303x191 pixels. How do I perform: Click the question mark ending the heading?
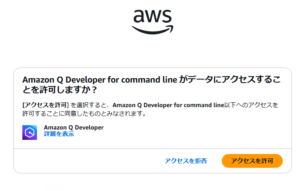click(x=94, y=90)
